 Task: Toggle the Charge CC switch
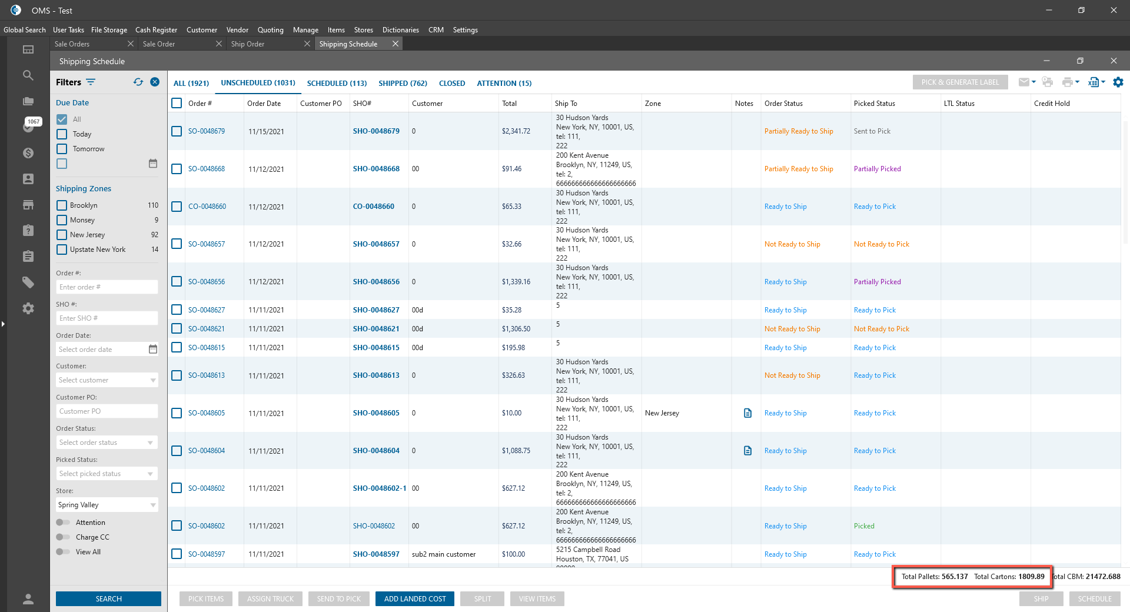[63, 537]
